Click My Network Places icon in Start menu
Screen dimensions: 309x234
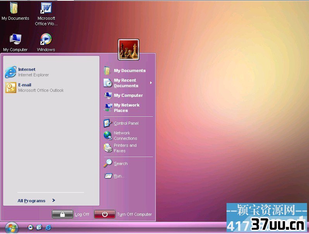(x=108, y=108)
